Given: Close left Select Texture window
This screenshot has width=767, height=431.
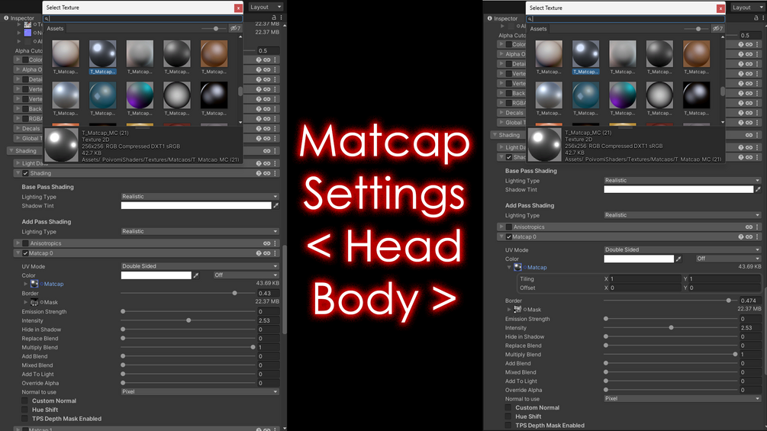Looking at the screenshot, I should click(x=238, y=8).
